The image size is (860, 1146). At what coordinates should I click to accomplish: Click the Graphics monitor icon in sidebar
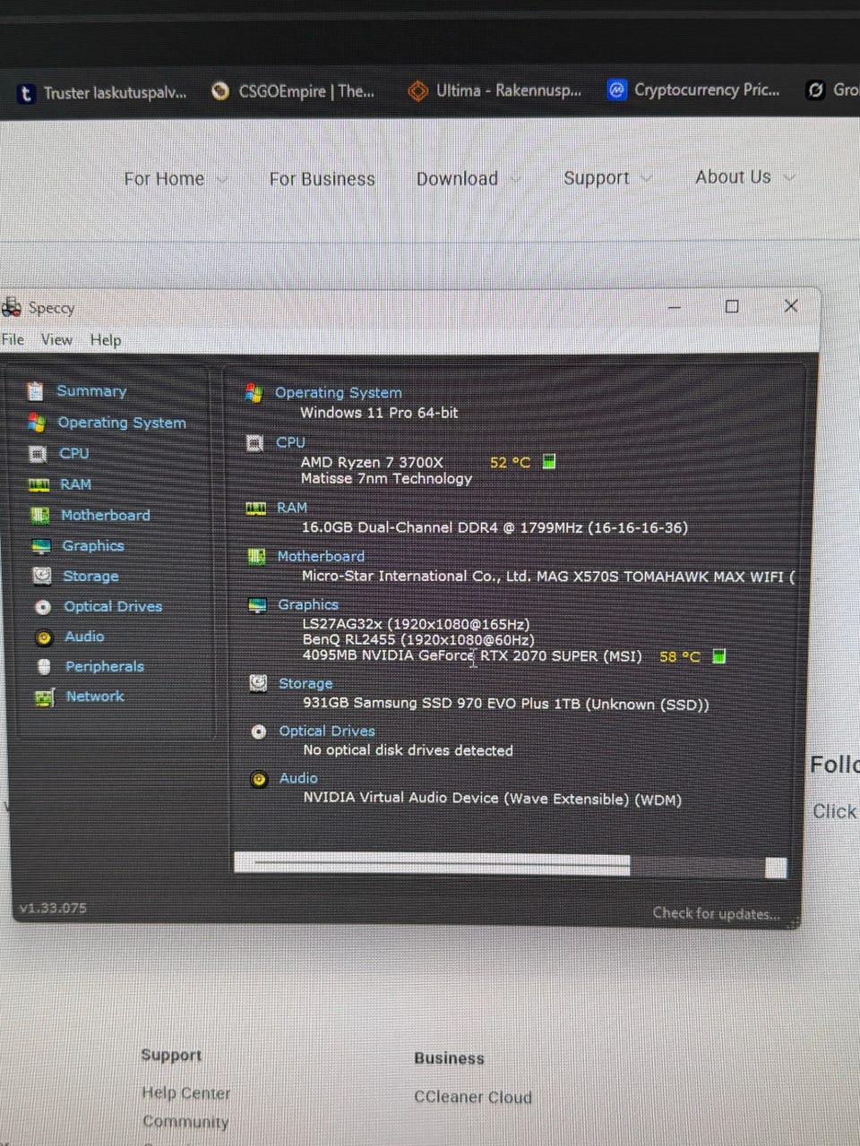pos(41,546)
